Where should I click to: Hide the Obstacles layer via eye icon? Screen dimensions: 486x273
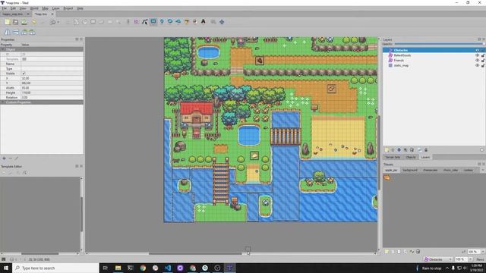478,50
